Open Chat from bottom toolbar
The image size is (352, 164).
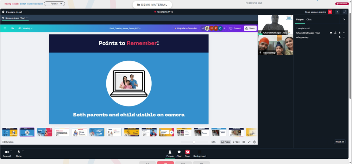point(179,154)
